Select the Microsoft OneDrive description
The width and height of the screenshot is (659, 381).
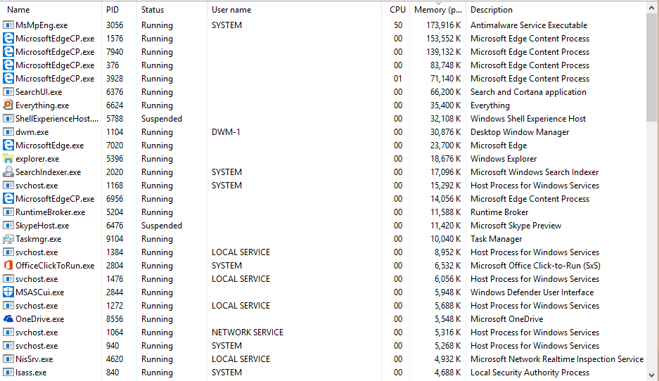pyautogui.click(x=506, y=319)
